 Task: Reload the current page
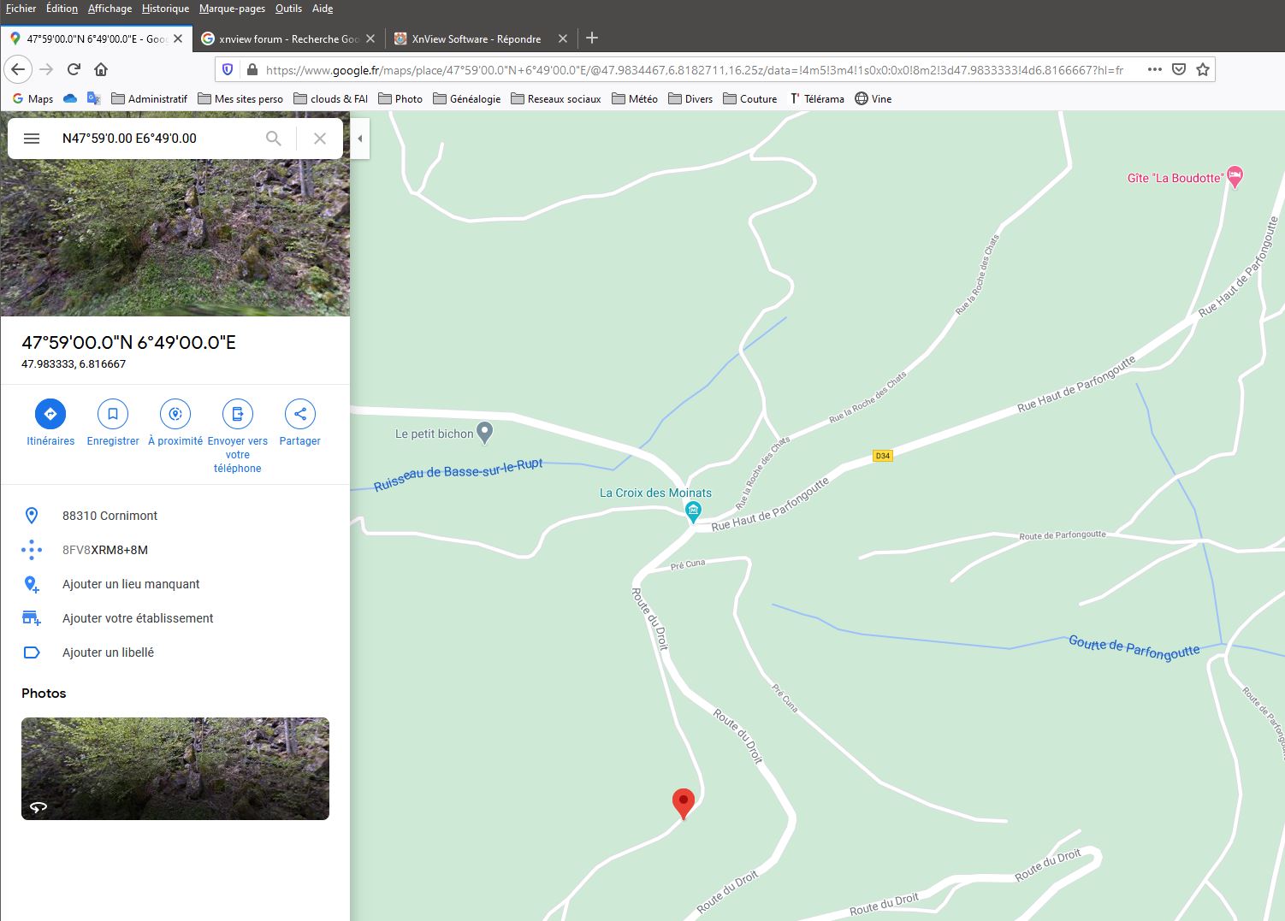(74, 69)
